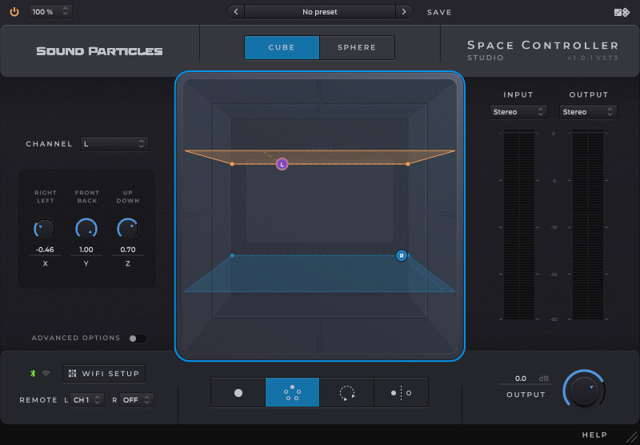Viewport: 640px width, 445px height.
Task: Click the Right/Left X knob
Action: (45, 229)
